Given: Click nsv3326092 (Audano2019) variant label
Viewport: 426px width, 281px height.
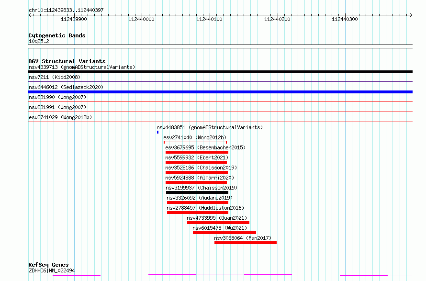Looking at the screenshot, I should pos(199,198).
